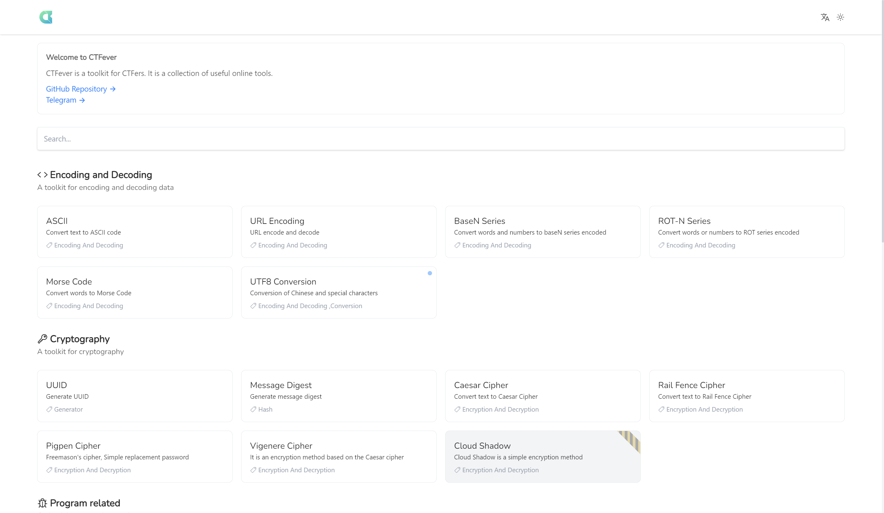Click the Hash tag icon on Message Digest
Image resolution: width=884 pixels, height=513 pixels.
[x=253, y=409]
